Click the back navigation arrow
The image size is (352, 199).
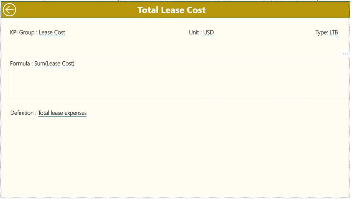point(9,10)
